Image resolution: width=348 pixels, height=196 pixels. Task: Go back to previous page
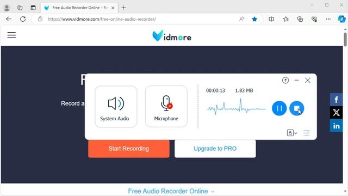point(9,19)
